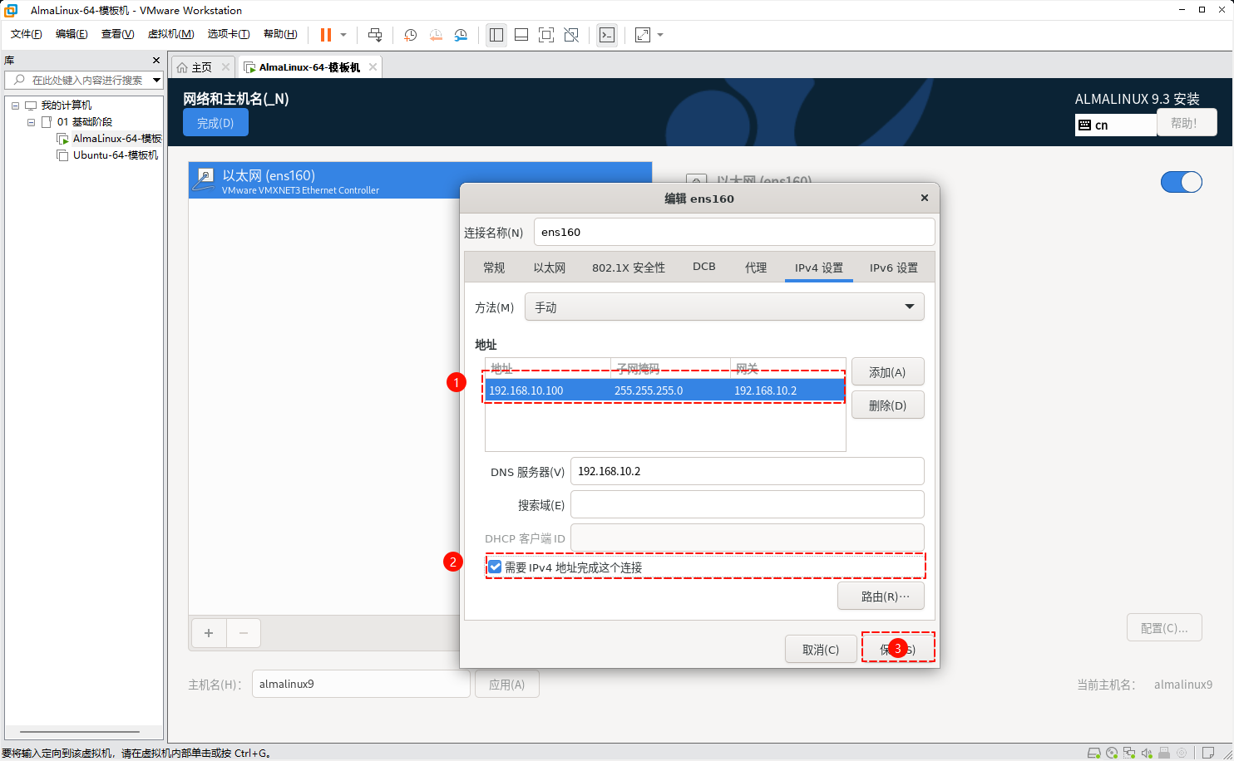1234x761 pixels.
Task: Toggle the ens160 Ethernet connection switch
Action: [x=1181, y=182]
